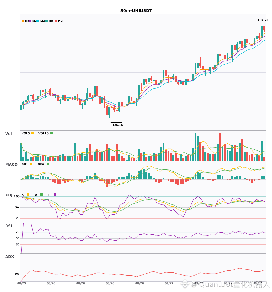The image size is (272, 292).
Task: Click the KDJ 100 axis value
Action: coord(17,196)
